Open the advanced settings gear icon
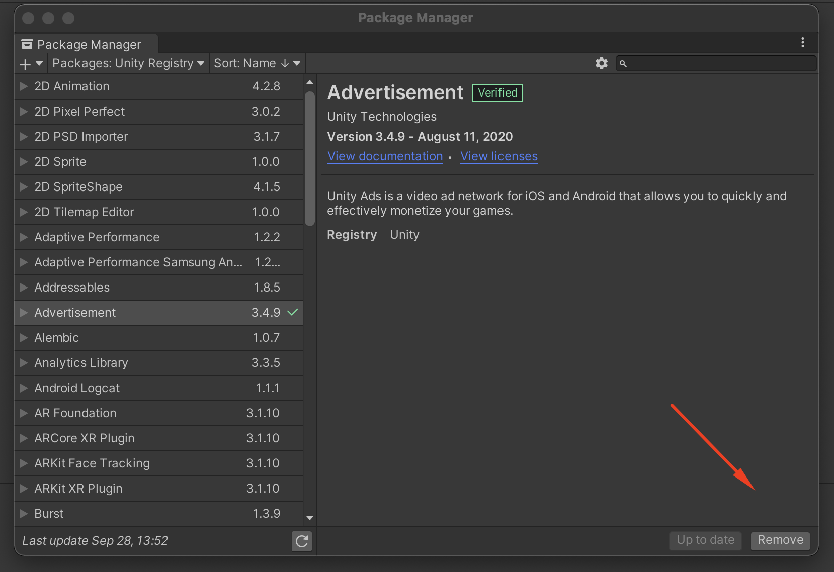834x572 pixels. 601,63
